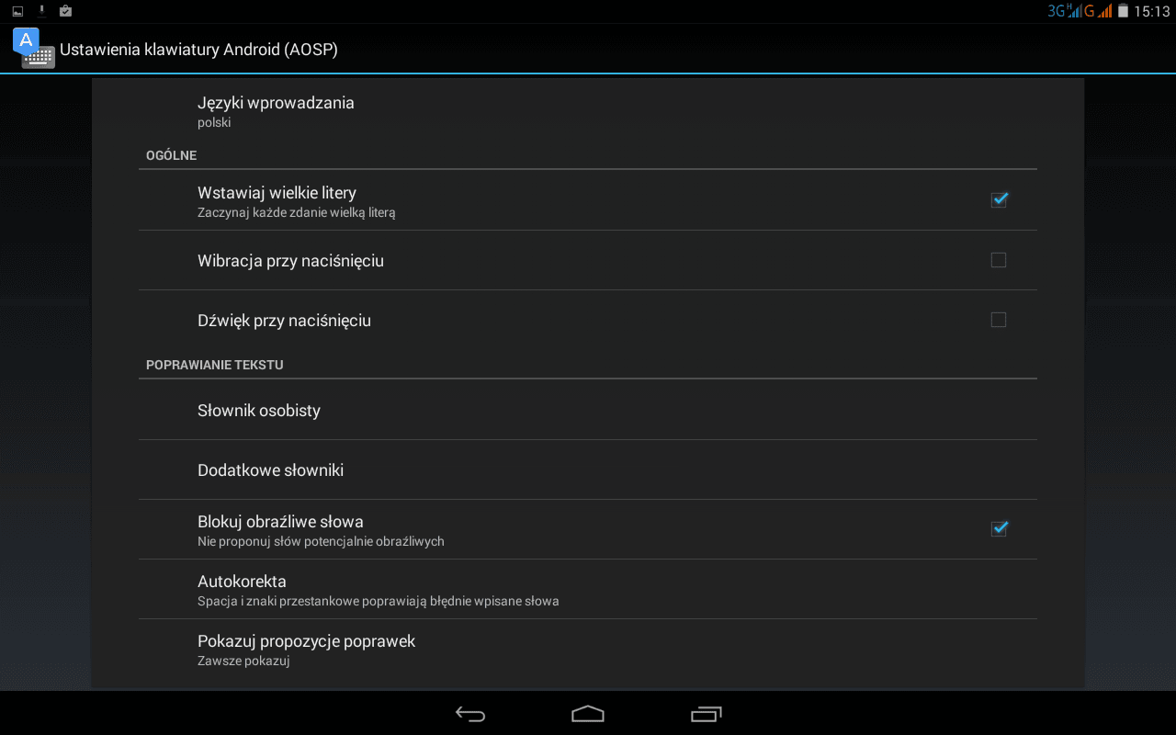Screen dimensions: 1176x735
Task: Tap the store bag notification icon
Action: tap(65, 11)
